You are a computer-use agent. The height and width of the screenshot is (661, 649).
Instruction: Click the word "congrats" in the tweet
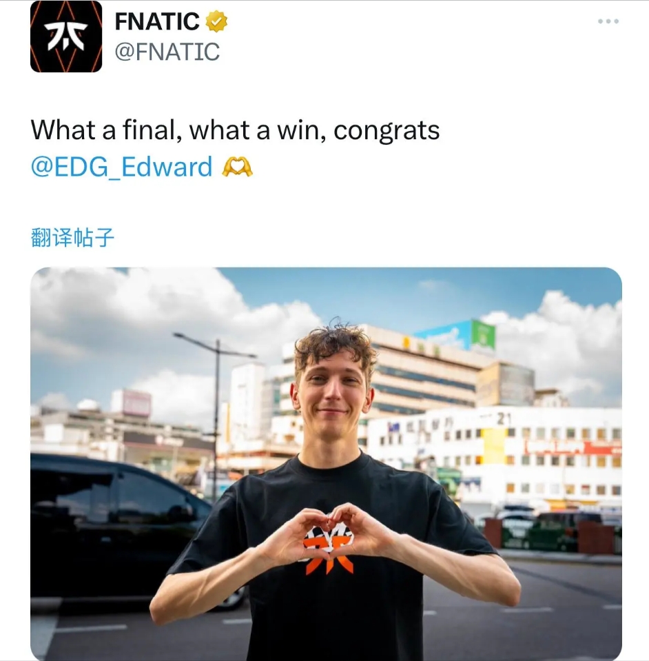(387, 130)
